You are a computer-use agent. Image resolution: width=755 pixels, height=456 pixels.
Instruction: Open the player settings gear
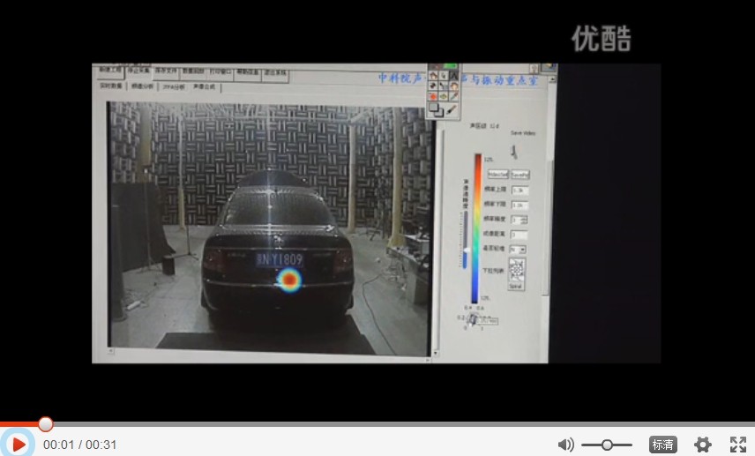702,445
